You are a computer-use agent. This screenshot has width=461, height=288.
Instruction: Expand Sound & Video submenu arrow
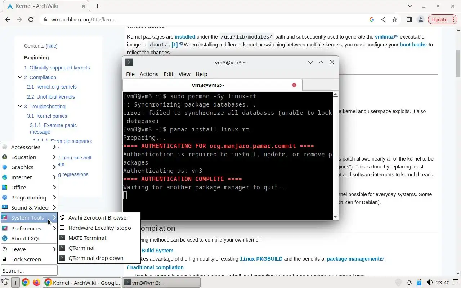[54, 207]
